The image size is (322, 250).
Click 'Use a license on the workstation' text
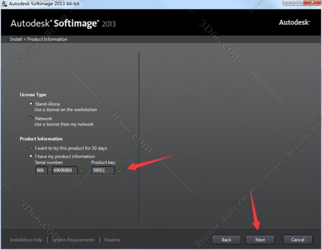point(66,110)
